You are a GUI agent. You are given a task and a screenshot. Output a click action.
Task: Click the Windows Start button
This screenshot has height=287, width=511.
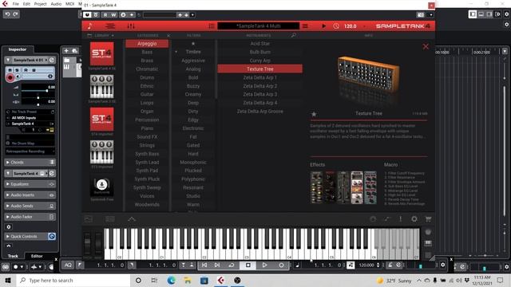pos(8,280)
